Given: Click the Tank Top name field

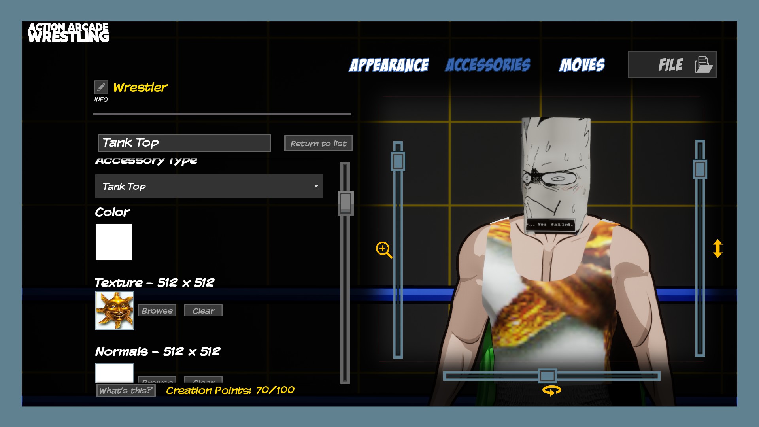Looking at the screenshot, I should [184, 143].
